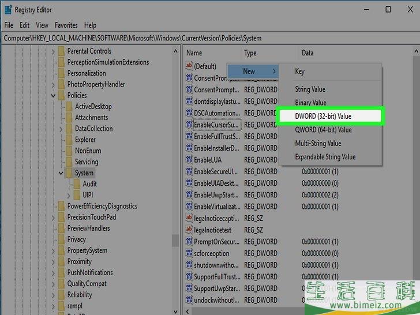Select QWORD (64-bit) Value option
This screenshot has width=420, height=315.
(x=323, y=130)
